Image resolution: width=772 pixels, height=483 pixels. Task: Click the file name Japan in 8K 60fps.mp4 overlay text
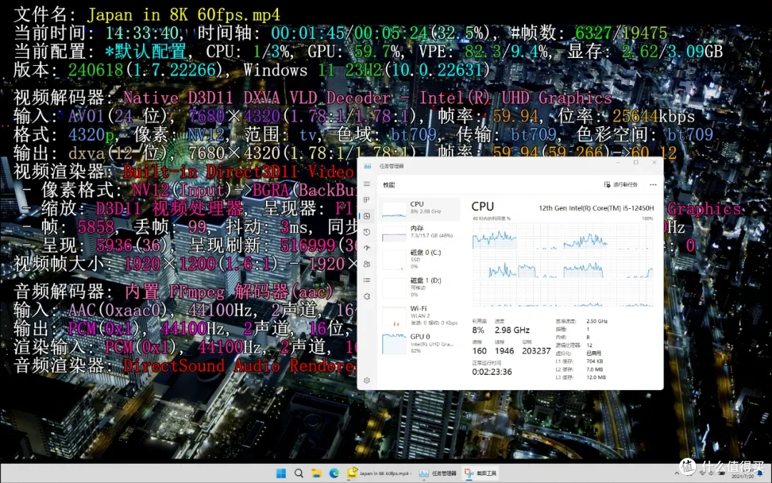point(183,14)
